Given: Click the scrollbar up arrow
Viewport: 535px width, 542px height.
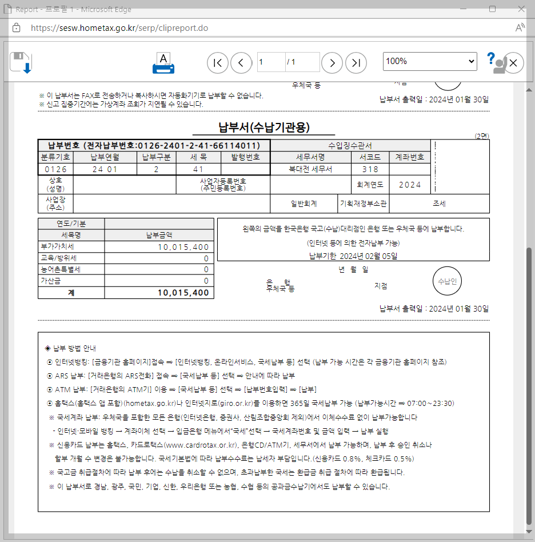Looking at the screenshot, I should (529, 90).
